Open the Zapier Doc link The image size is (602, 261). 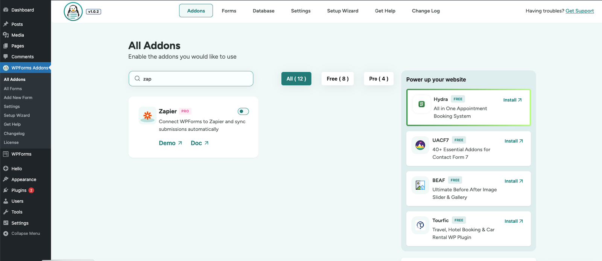pyautogui.click(x=199, y=143)
